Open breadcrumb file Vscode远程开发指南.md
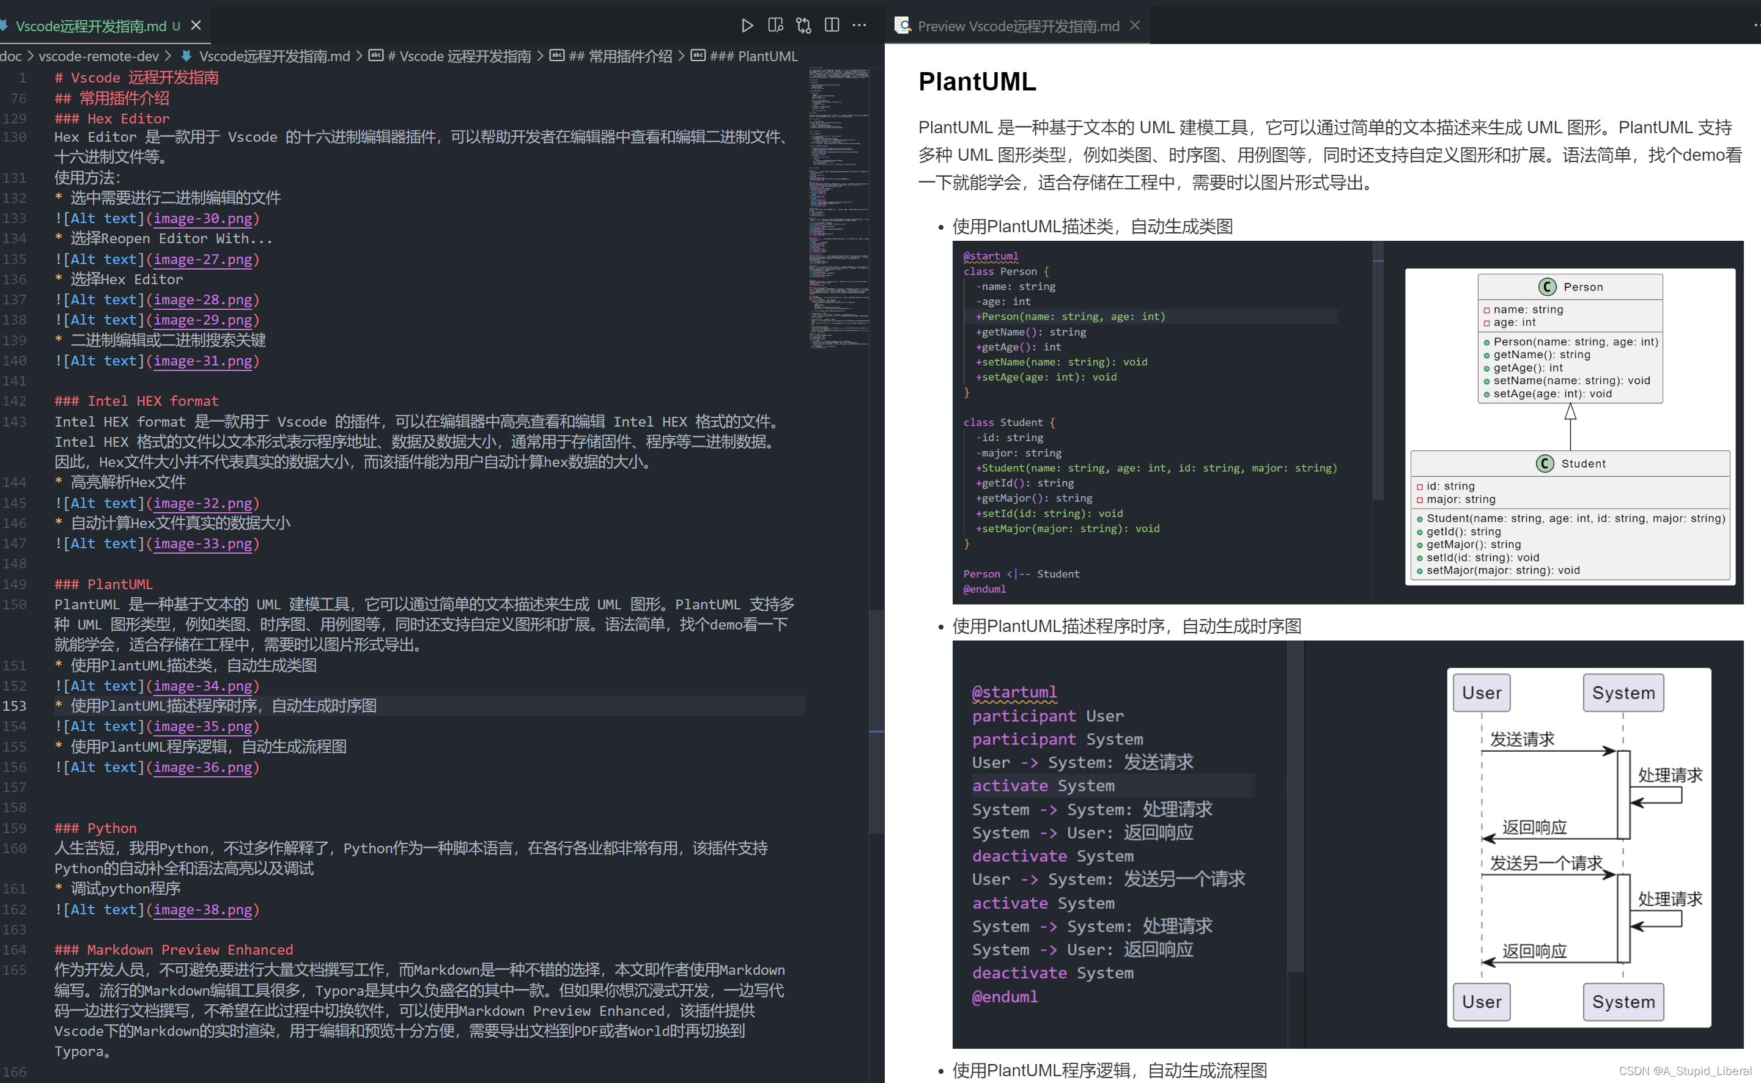The width and height of the screenshot is (1761, 1083). coord(275,56)
